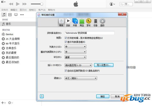Toggle show list checkboxes (显示列表复选框)

(x=66, y=42)
